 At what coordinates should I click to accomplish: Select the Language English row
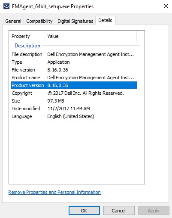coord(74,116)
